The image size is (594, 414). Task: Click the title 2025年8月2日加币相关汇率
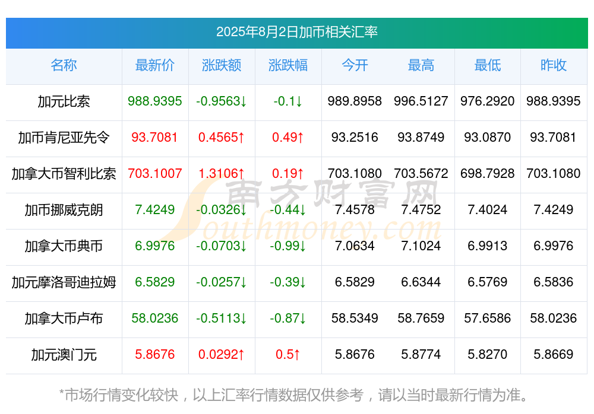point(296,32)
